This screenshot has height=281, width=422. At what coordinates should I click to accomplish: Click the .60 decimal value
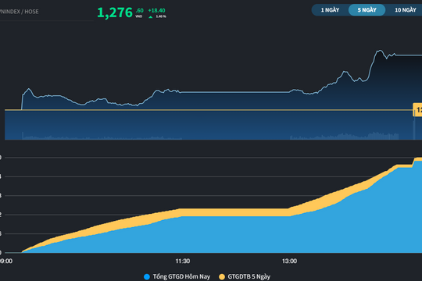pos(139,10)
